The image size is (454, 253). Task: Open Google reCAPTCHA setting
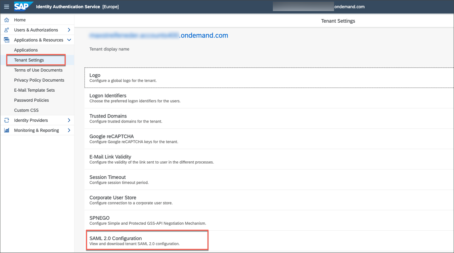point(269,139)
